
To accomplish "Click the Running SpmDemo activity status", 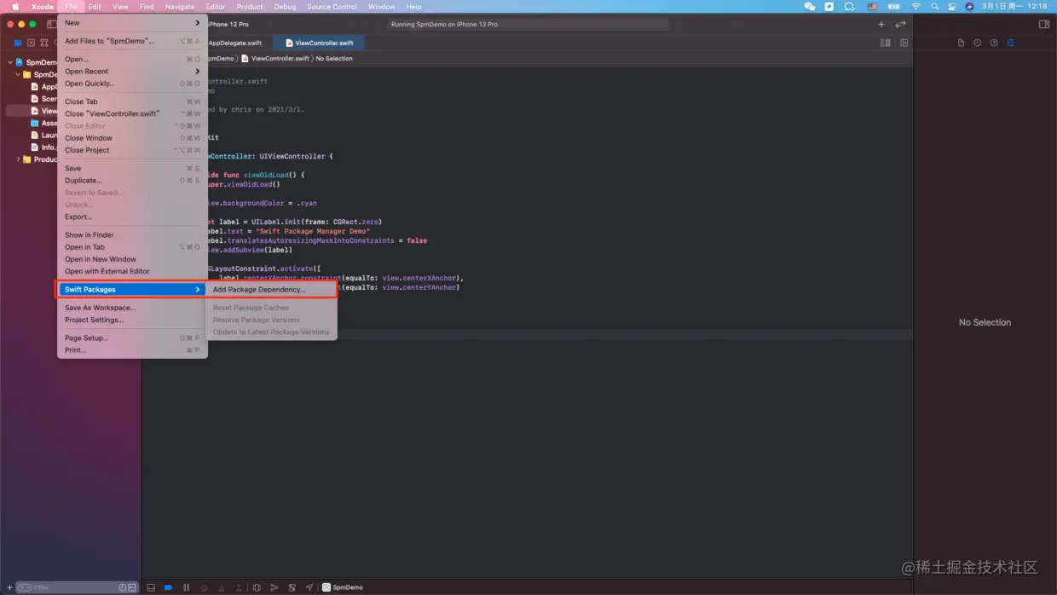I will 528,24.
